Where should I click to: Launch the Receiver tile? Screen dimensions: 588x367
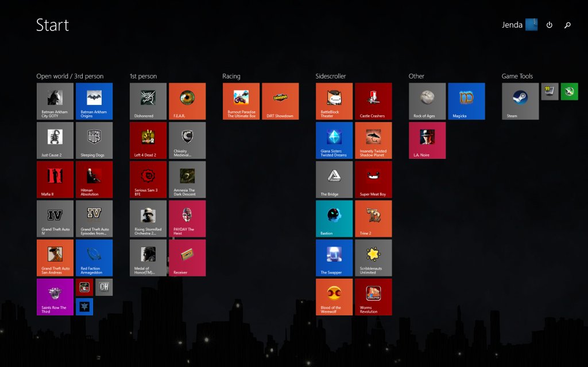coord(187,257)
